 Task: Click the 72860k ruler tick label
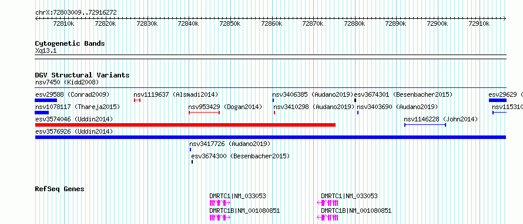[x=271, y=23]
